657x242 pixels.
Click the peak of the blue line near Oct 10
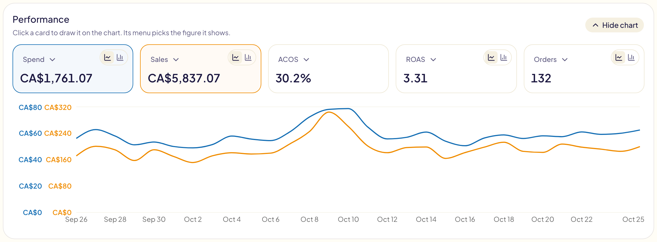[x=348, y=109]
